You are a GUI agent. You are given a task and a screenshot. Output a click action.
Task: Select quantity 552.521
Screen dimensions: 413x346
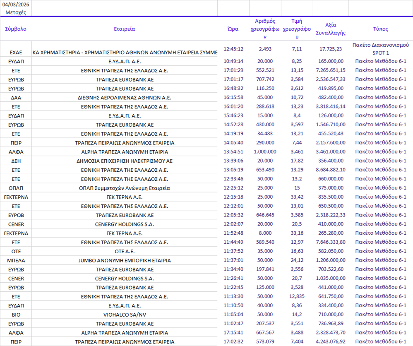tap(265, 70)
